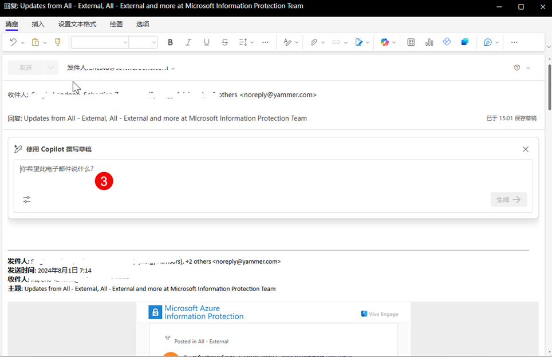Click the Copilot sparkle pen icon

pos(18,149)
